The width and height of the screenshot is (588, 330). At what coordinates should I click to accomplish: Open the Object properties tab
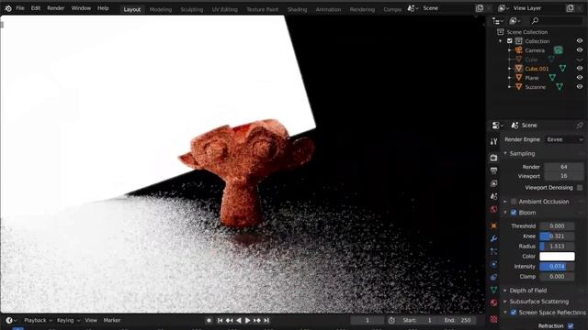(x=494, y=225)
